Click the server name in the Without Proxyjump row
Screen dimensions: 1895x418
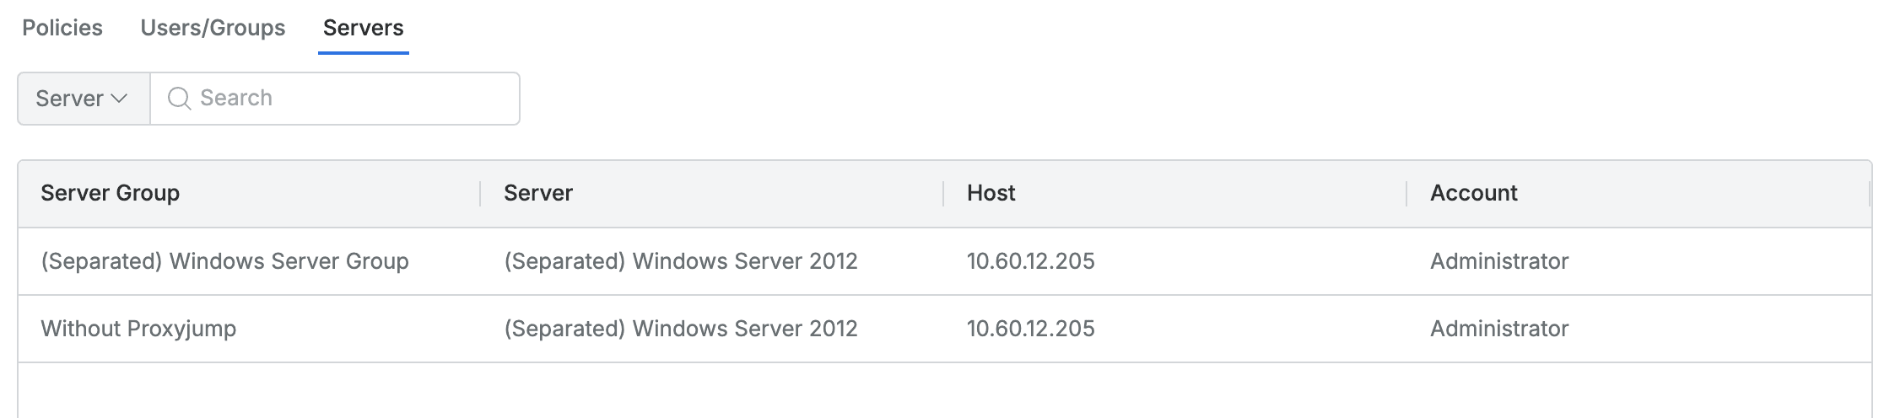(680, 329)
